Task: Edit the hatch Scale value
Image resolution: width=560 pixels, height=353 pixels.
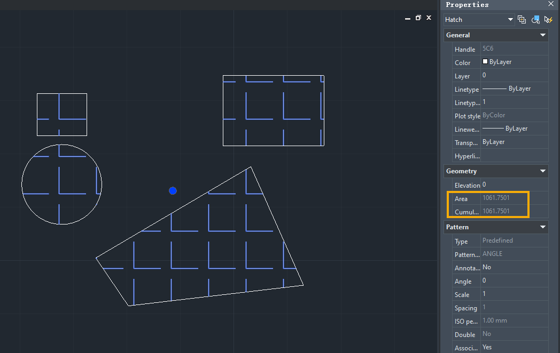Action: click(514, 294)
